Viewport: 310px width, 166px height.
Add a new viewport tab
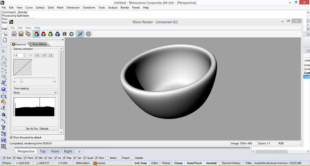click(x=80, y=152)
